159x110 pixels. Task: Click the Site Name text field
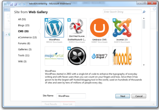[x=71, y=96]
